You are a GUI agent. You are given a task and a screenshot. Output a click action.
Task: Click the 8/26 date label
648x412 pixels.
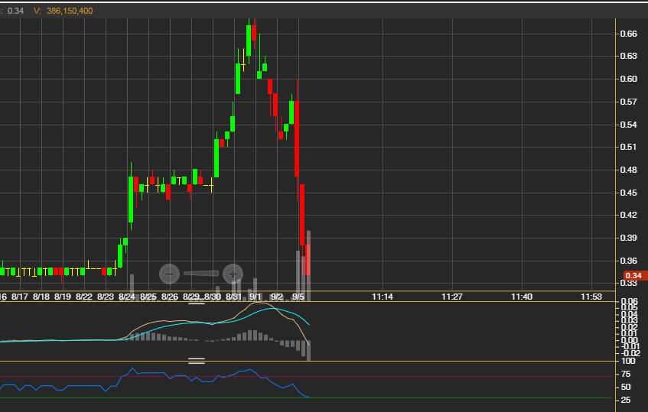(x=169, y=297)
